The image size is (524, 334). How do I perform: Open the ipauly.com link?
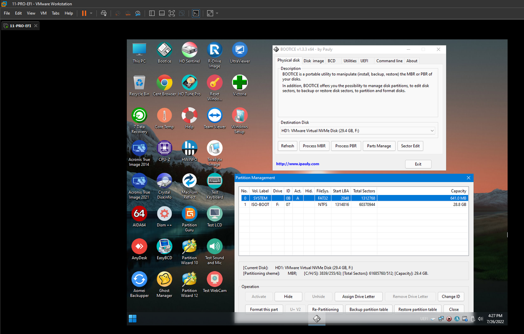click(x=298, y=164)
